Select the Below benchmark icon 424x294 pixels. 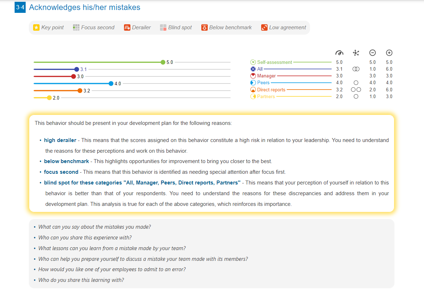204,27
